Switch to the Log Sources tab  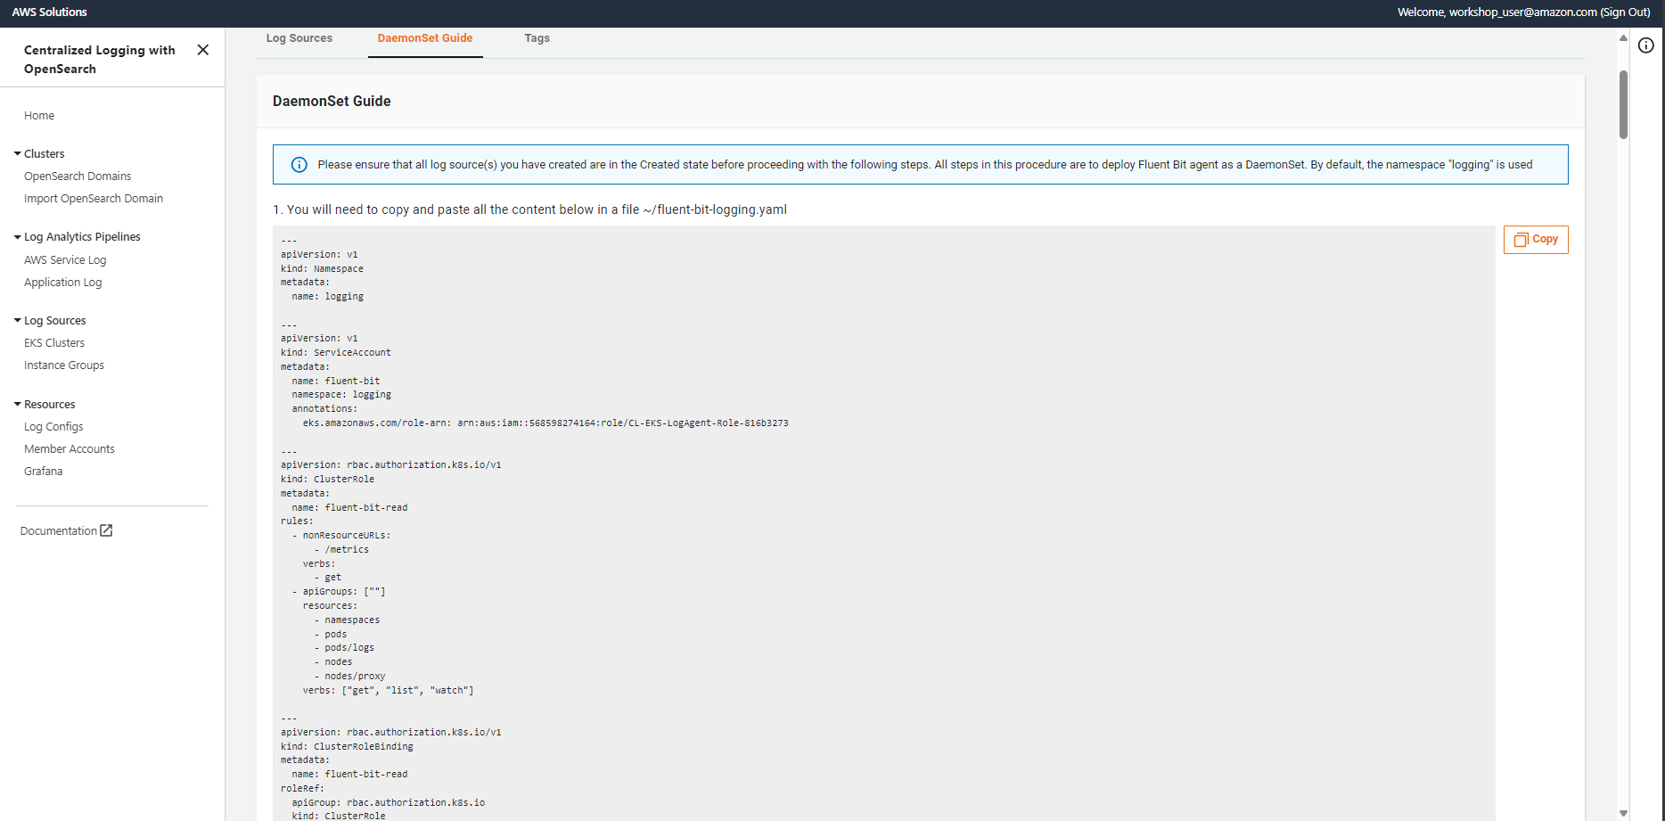[299, 38]
